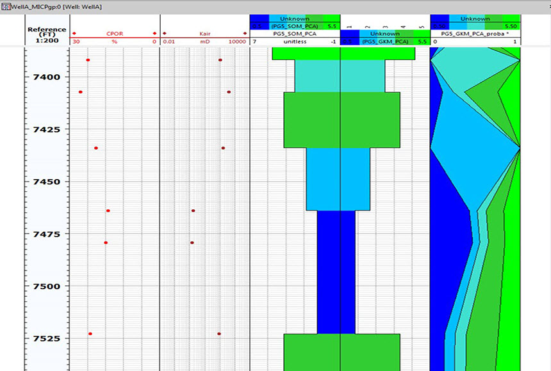Click the red diamond left of CPOR label
The height and width of the screenshot is (371, 551).
(x=74, y=33)
